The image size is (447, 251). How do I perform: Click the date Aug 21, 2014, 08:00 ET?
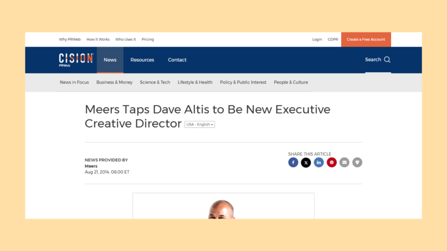[107, 172]
